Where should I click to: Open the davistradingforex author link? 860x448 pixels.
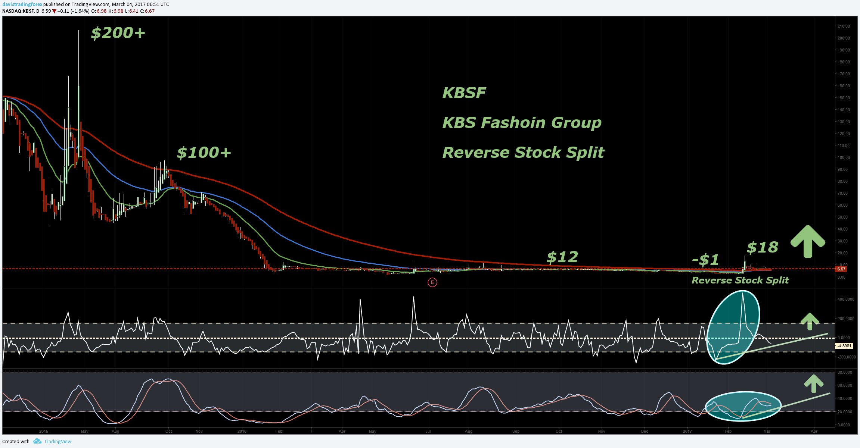pos(22,4)
